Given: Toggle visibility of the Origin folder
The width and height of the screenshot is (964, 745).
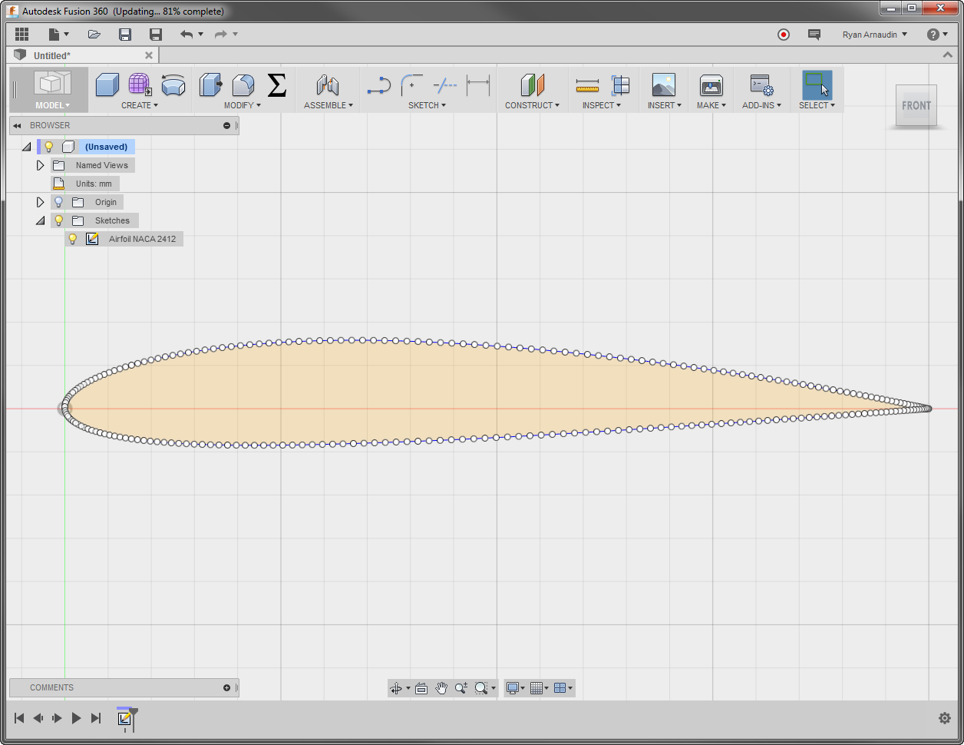Looking at the screenshot, I should click(x=58, y=201).
